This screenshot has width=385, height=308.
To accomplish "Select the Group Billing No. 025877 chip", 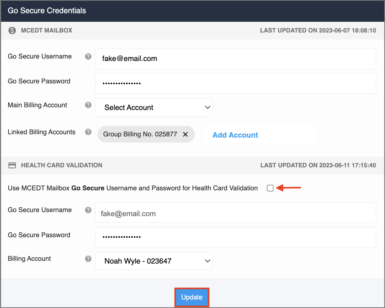I will coord(140,134).
